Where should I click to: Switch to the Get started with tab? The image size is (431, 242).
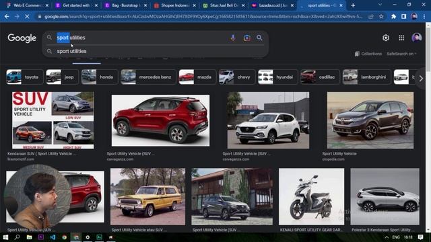point(77,5)
